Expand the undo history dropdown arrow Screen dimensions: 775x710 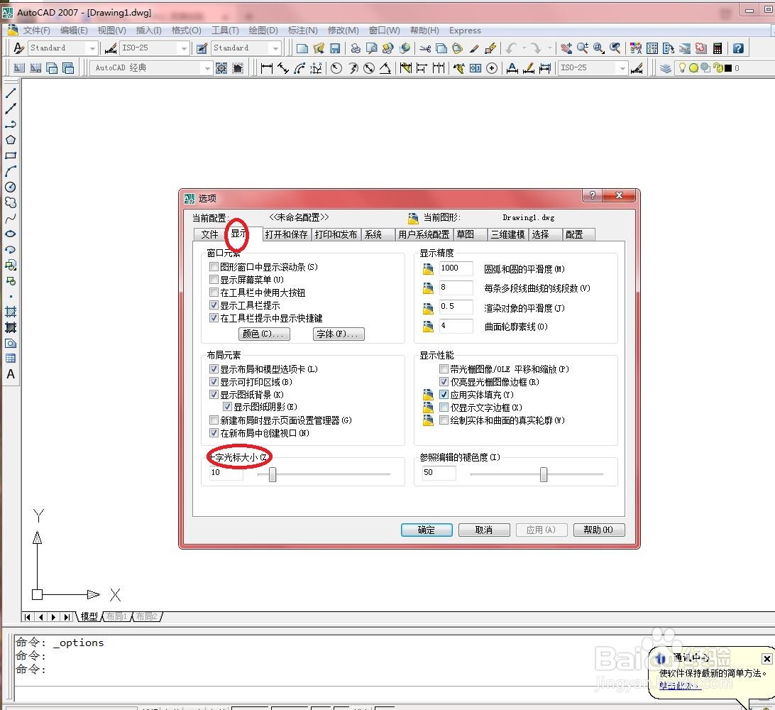point(524,48)
